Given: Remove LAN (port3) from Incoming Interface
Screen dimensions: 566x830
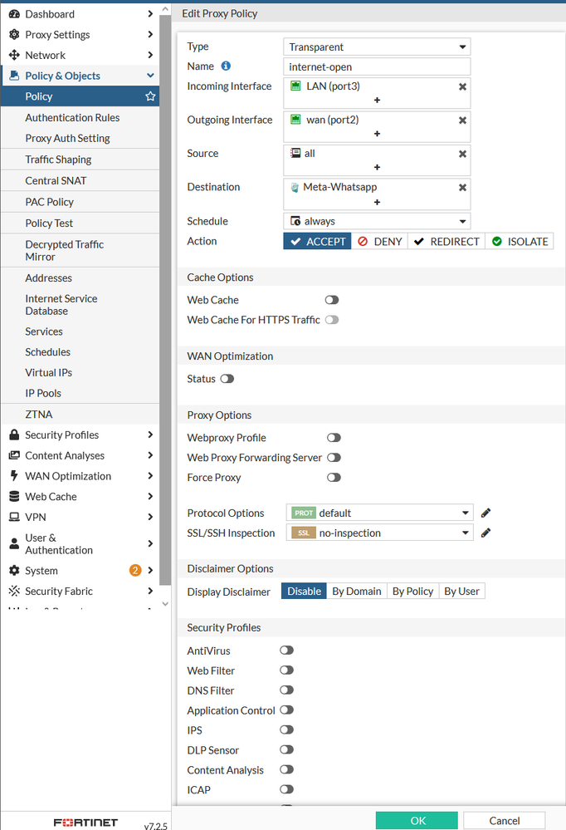Looking at the screenshot, I should click(x=462, y=86).
